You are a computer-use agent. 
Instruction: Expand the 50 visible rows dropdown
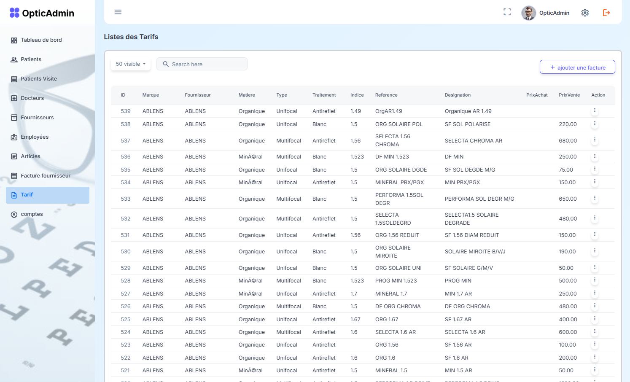[x=130, y=64]
